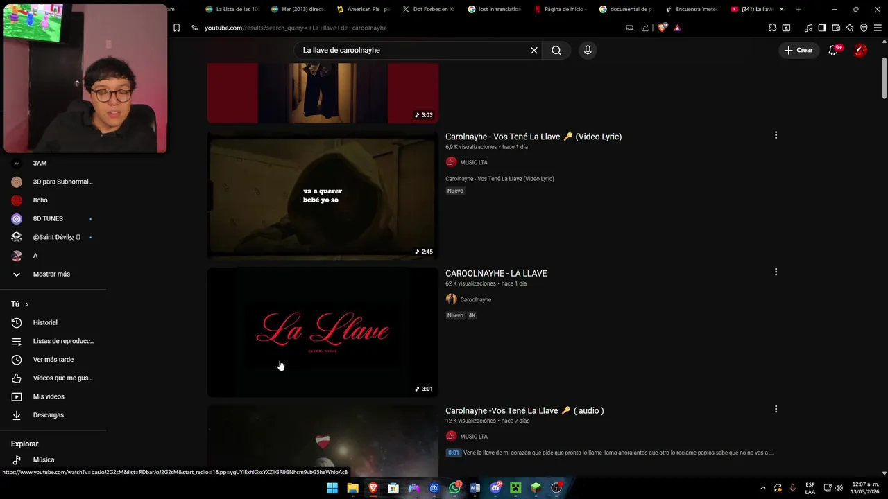Open the new tab plus button
Viewport: 888px width, 499px height.
click(x=799, y=9)
